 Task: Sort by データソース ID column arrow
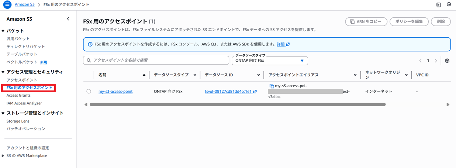pyautogui.click(x=259, y=75)
